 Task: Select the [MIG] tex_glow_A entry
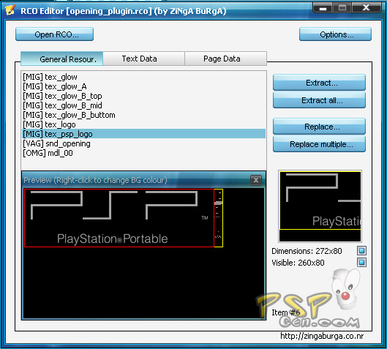(143, 86)
